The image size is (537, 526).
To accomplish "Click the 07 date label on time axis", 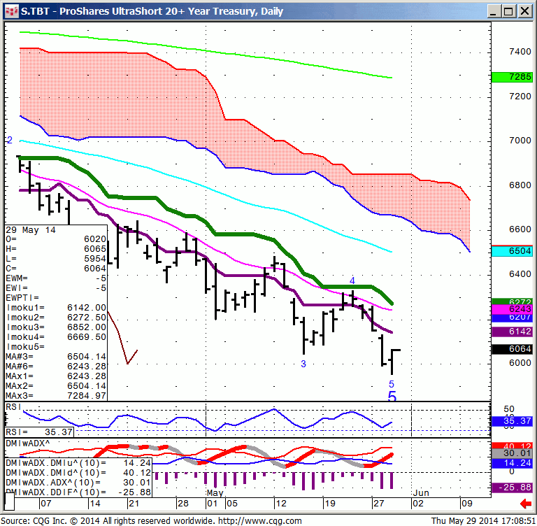I will tap(45, 504).
